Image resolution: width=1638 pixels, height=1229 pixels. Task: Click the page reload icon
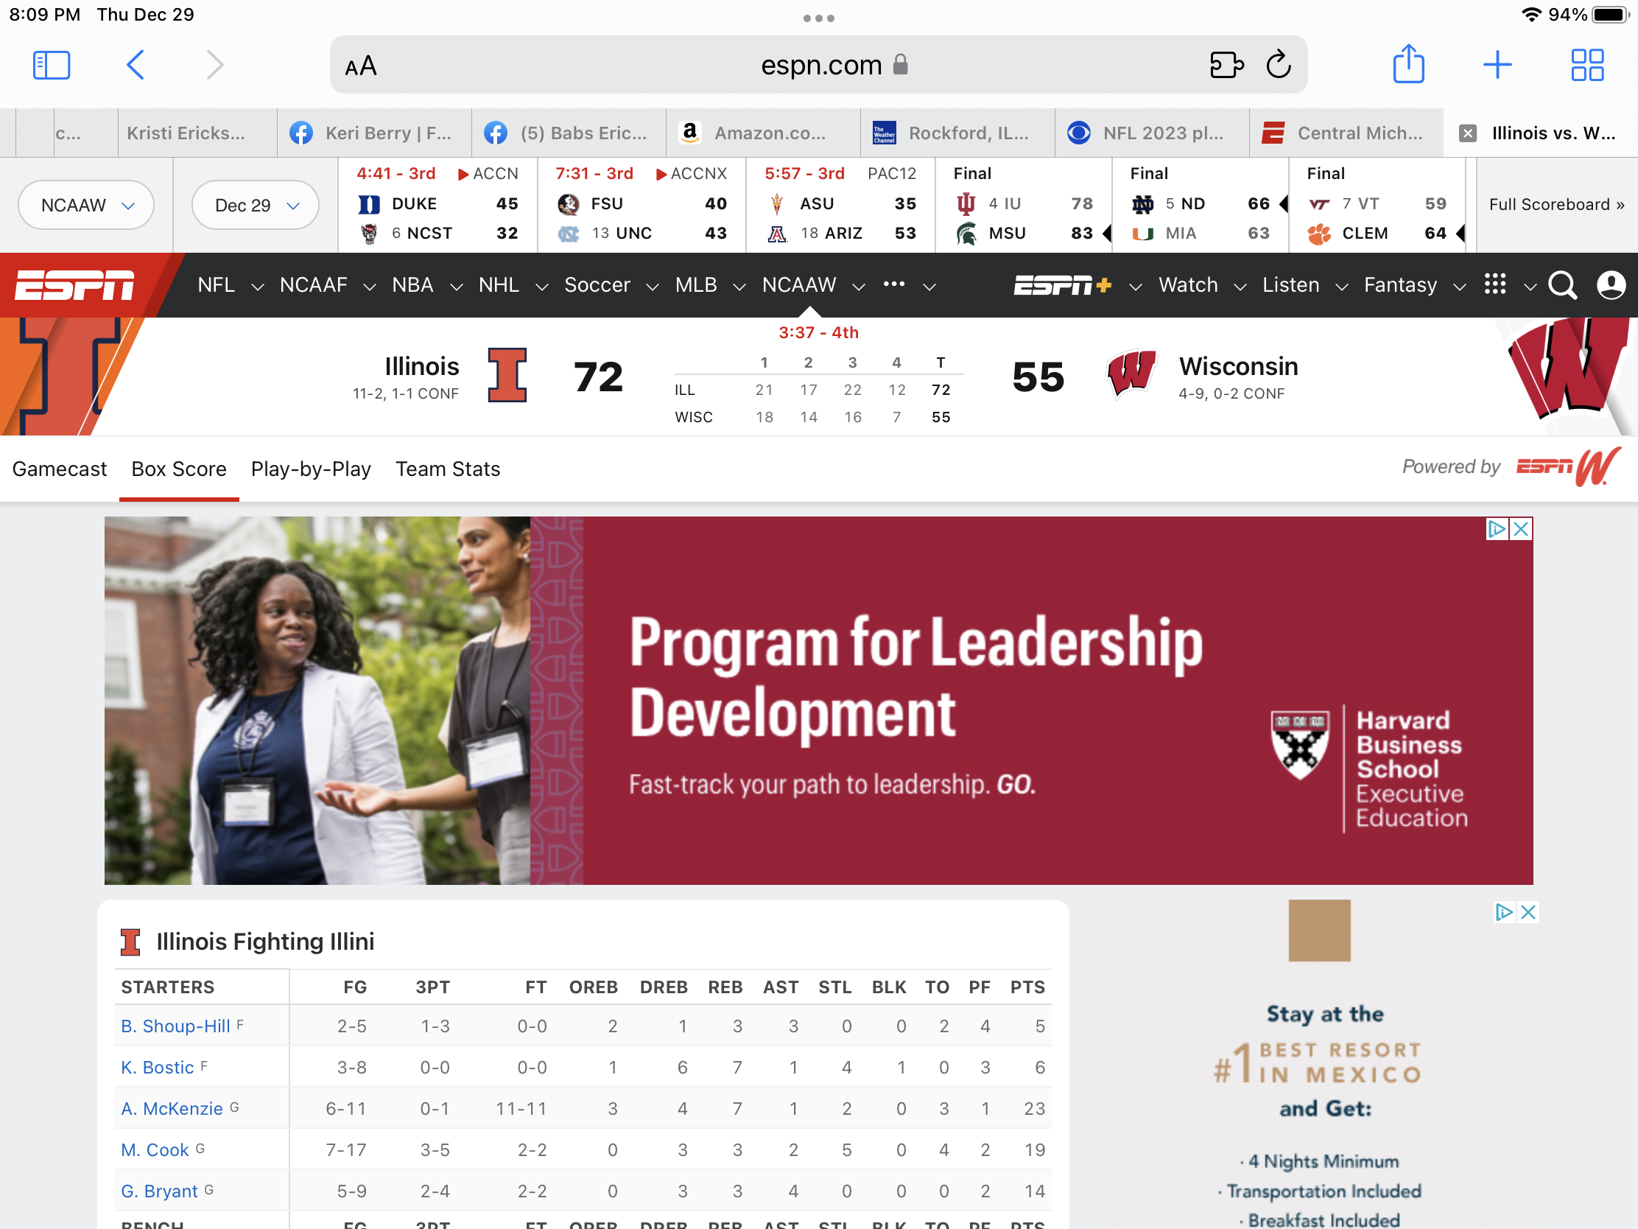[x=1278, y=65]
